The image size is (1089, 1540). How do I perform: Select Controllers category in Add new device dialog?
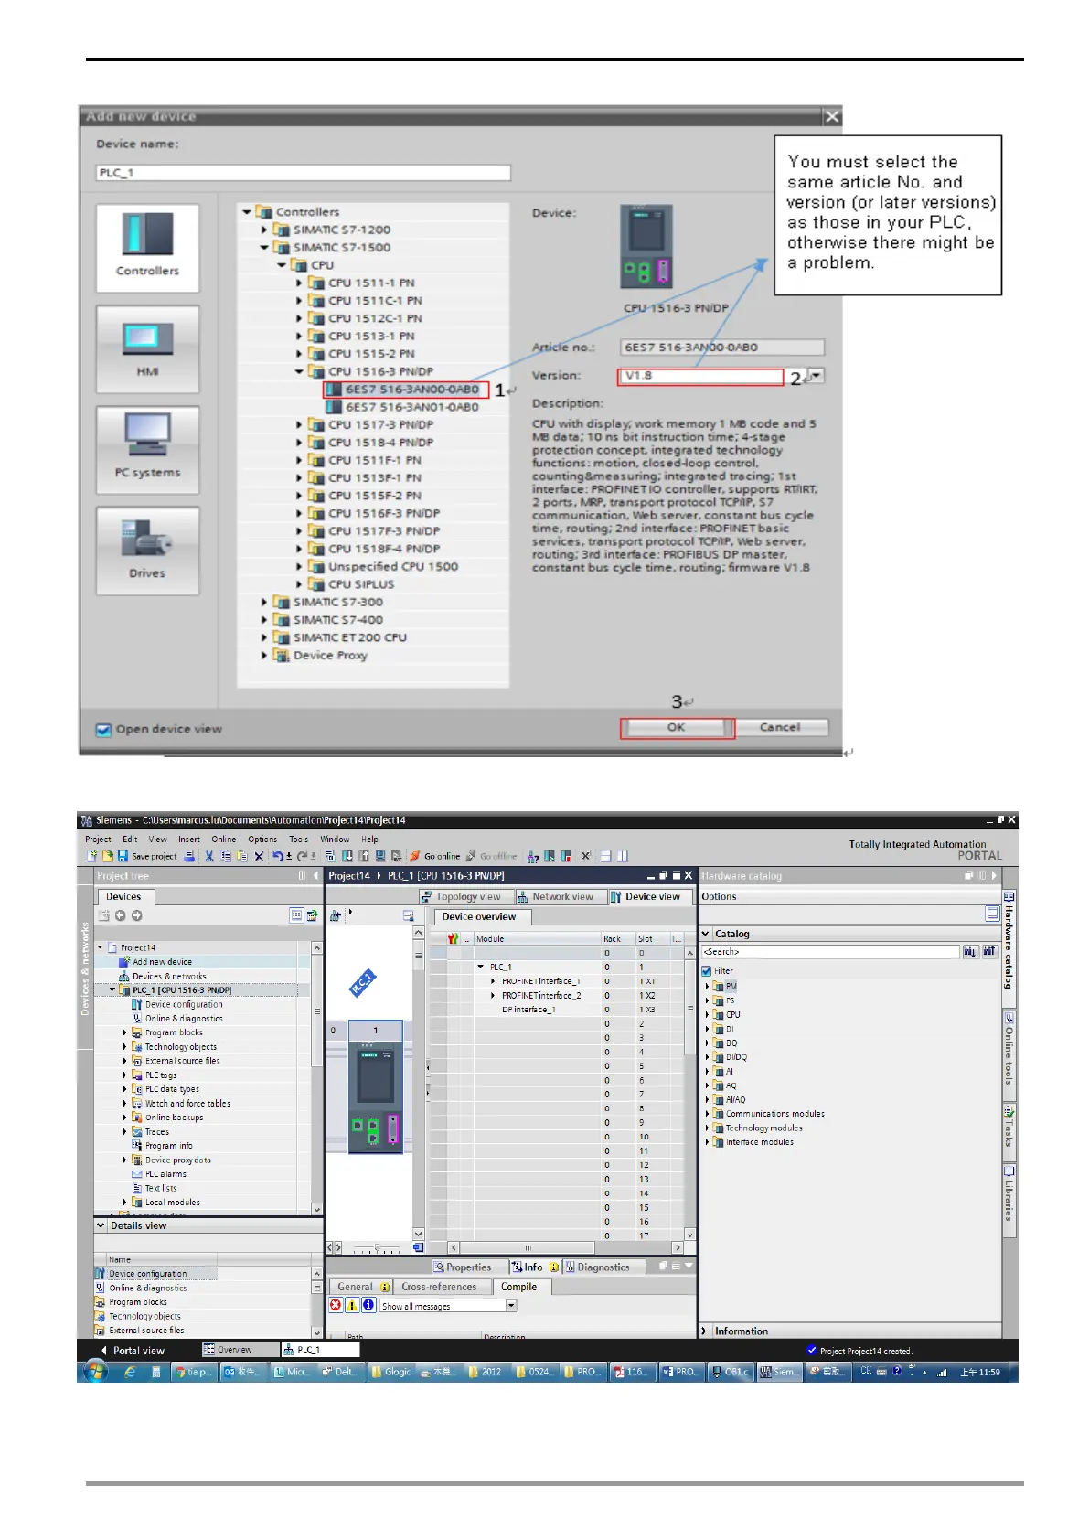pos(147,248)
